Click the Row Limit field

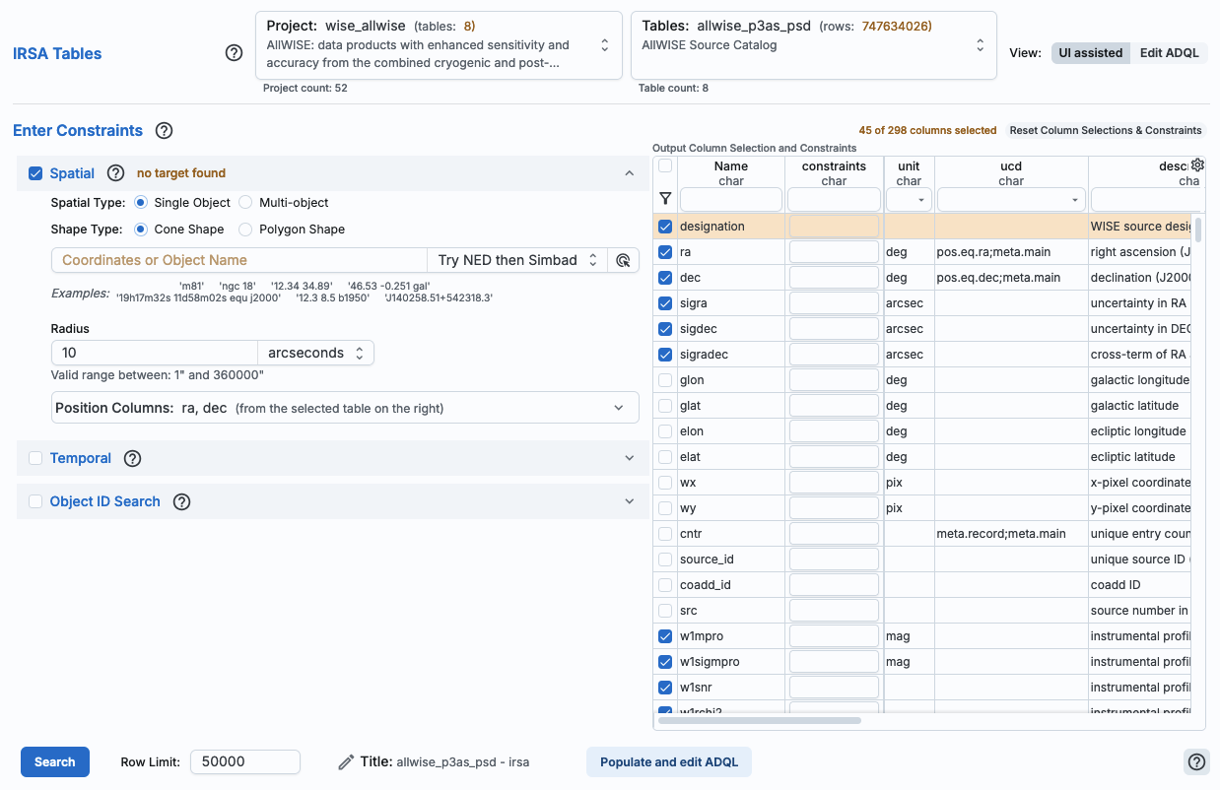click(x=245, y=761)
